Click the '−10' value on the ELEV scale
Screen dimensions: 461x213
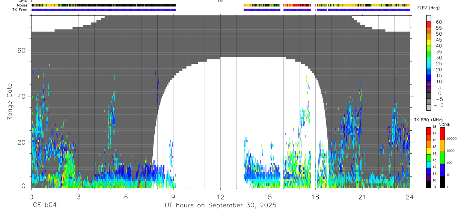[439, 105]
